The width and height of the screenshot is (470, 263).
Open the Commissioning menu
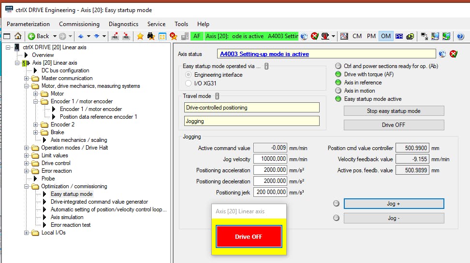point(79,24)
